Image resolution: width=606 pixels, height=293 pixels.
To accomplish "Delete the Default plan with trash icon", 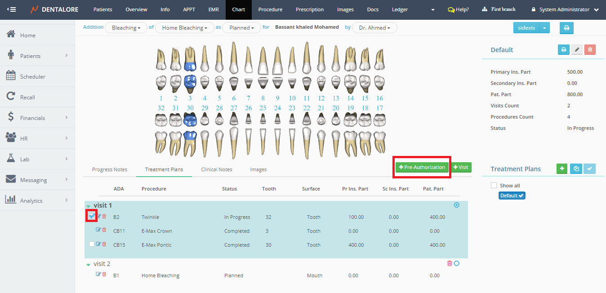I will pos(590,50).
